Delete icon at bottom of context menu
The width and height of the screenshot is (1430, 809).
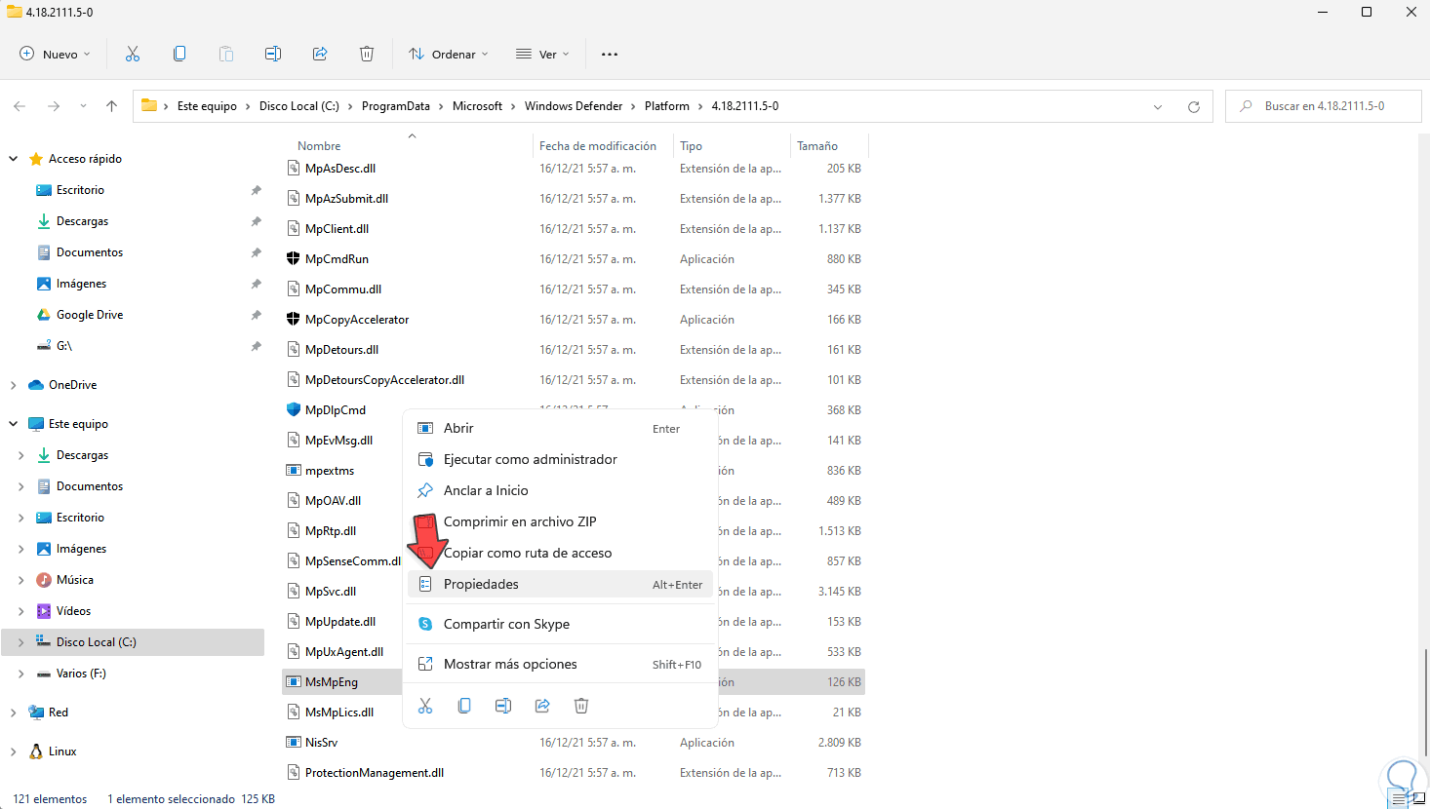click(x=581, y=706)
